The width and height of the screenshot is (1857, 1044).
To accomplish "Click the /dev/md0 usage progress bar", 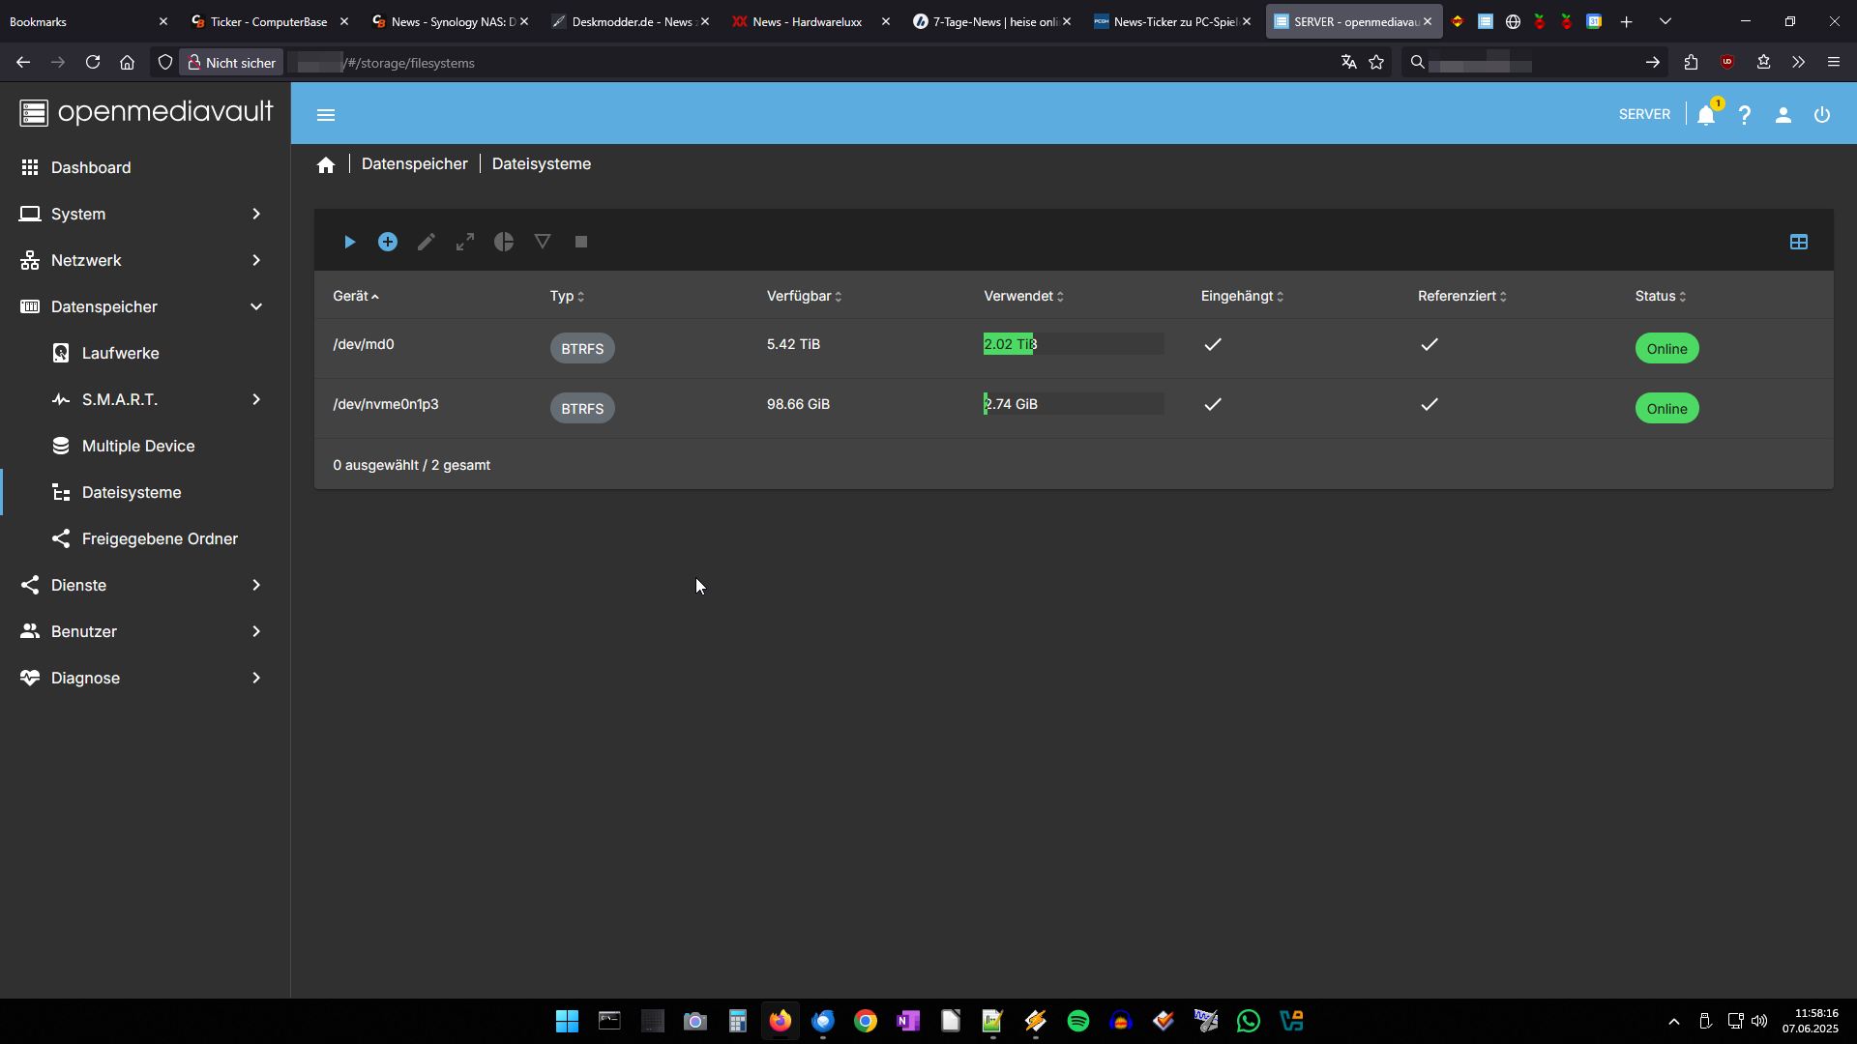I will 1073,344.
